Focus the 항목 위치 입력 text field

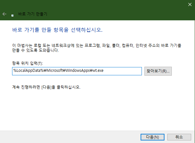(x=76, y=71)
